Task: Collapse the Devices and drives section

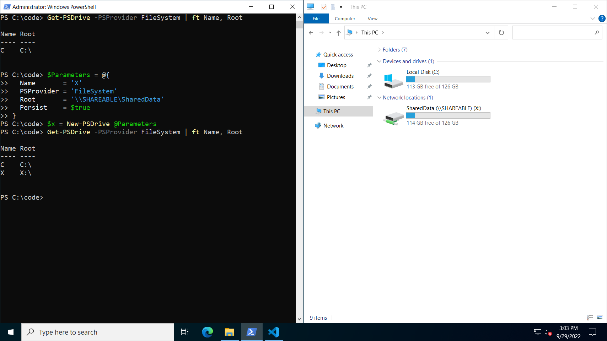Action: [379, 61]
